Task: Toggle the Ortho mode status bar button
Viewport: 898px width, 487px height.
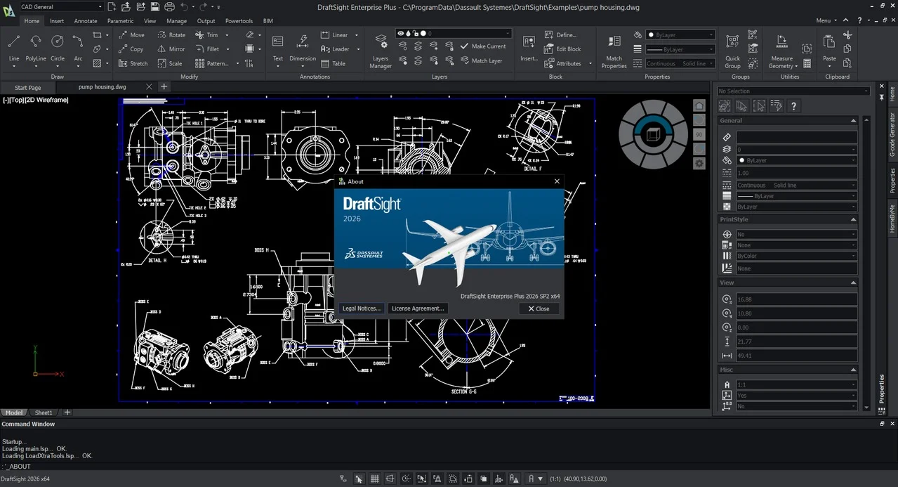Action: [390, 479]
